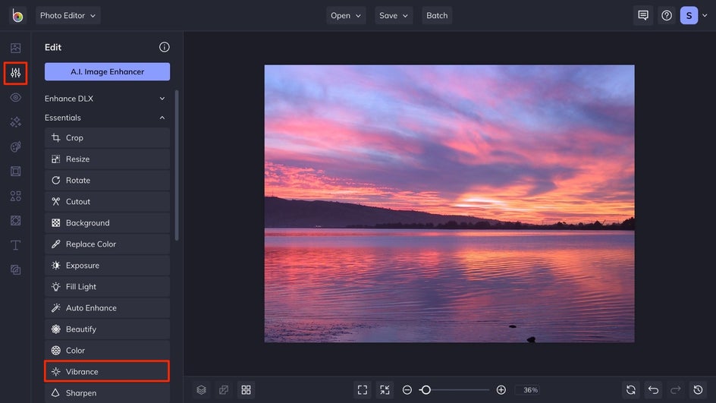Click the help question mark icon
Screen dimensions: 716x403
click(666, 15)
